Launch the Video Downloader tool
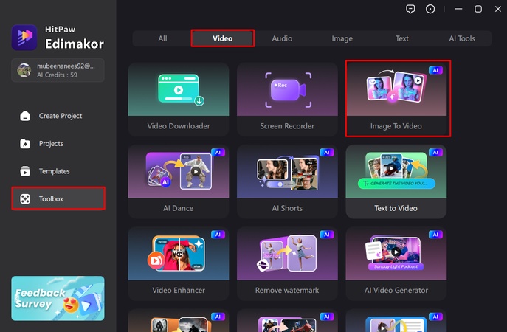507x332 pixels. click(179, 100)
